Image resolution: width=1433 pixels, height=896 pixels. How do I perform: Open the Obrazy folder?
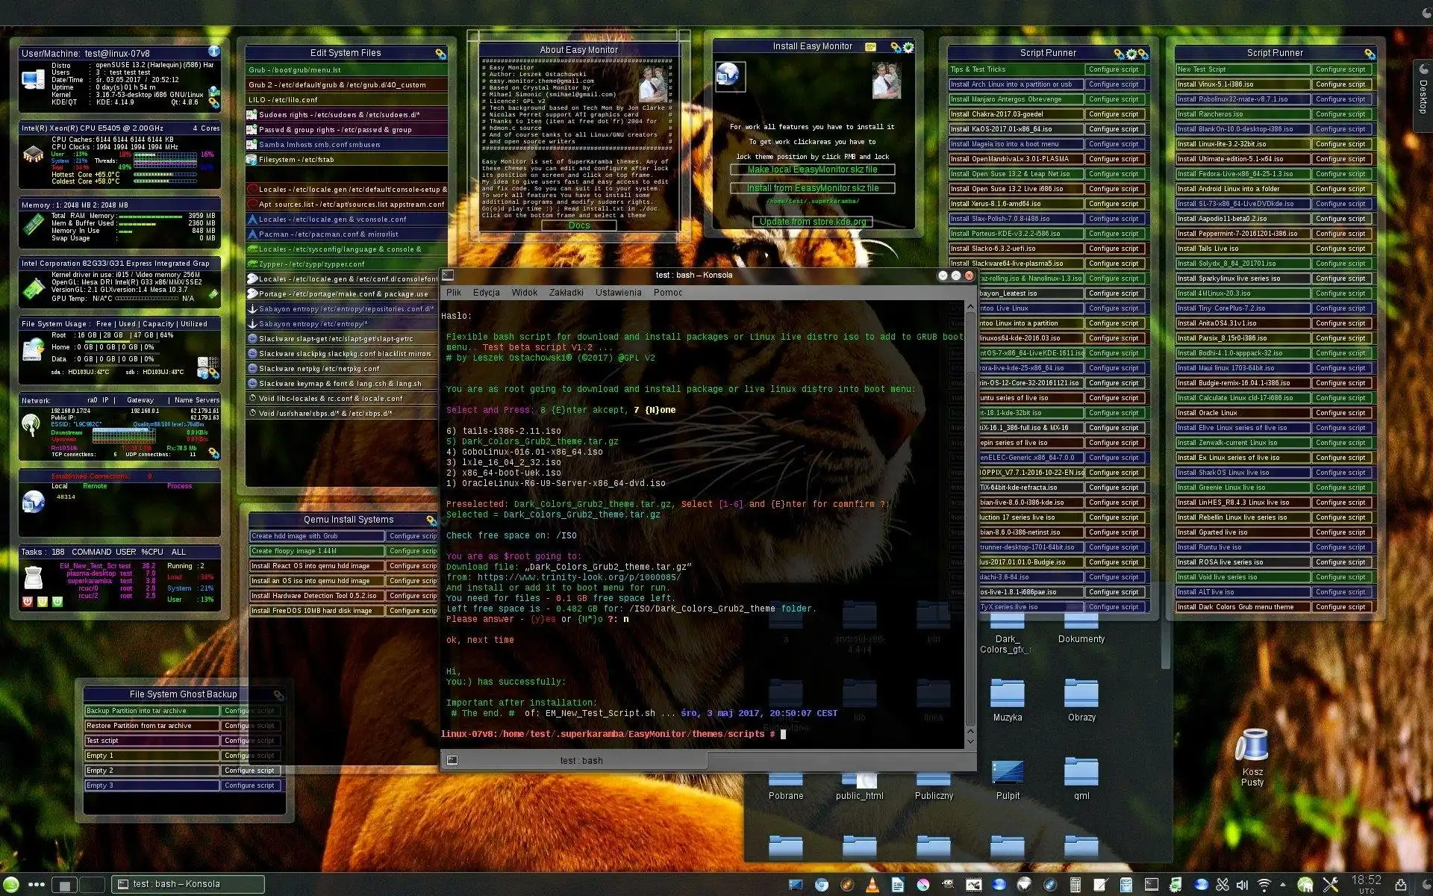point(1081,700)
